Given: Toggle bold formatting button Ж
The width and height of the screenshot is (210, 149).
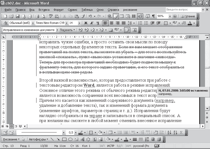Looking at the screenshot, I should pos(86,23).
